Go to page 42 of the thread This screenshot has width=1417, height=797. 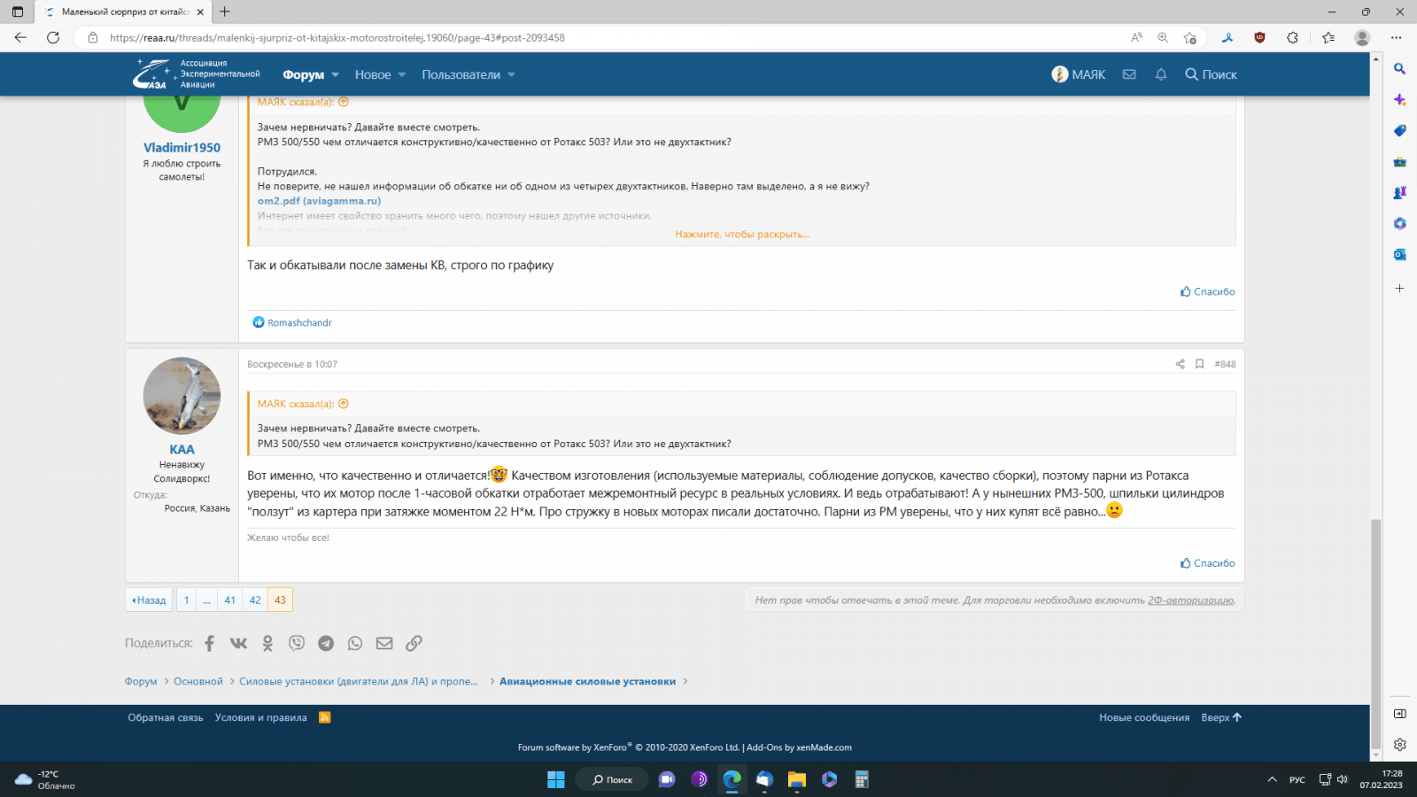tap(255, 600)
